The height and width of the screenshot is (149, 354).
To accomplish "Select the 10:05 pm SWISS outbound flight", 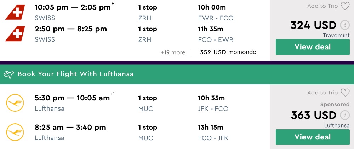I will coord(73,8).
